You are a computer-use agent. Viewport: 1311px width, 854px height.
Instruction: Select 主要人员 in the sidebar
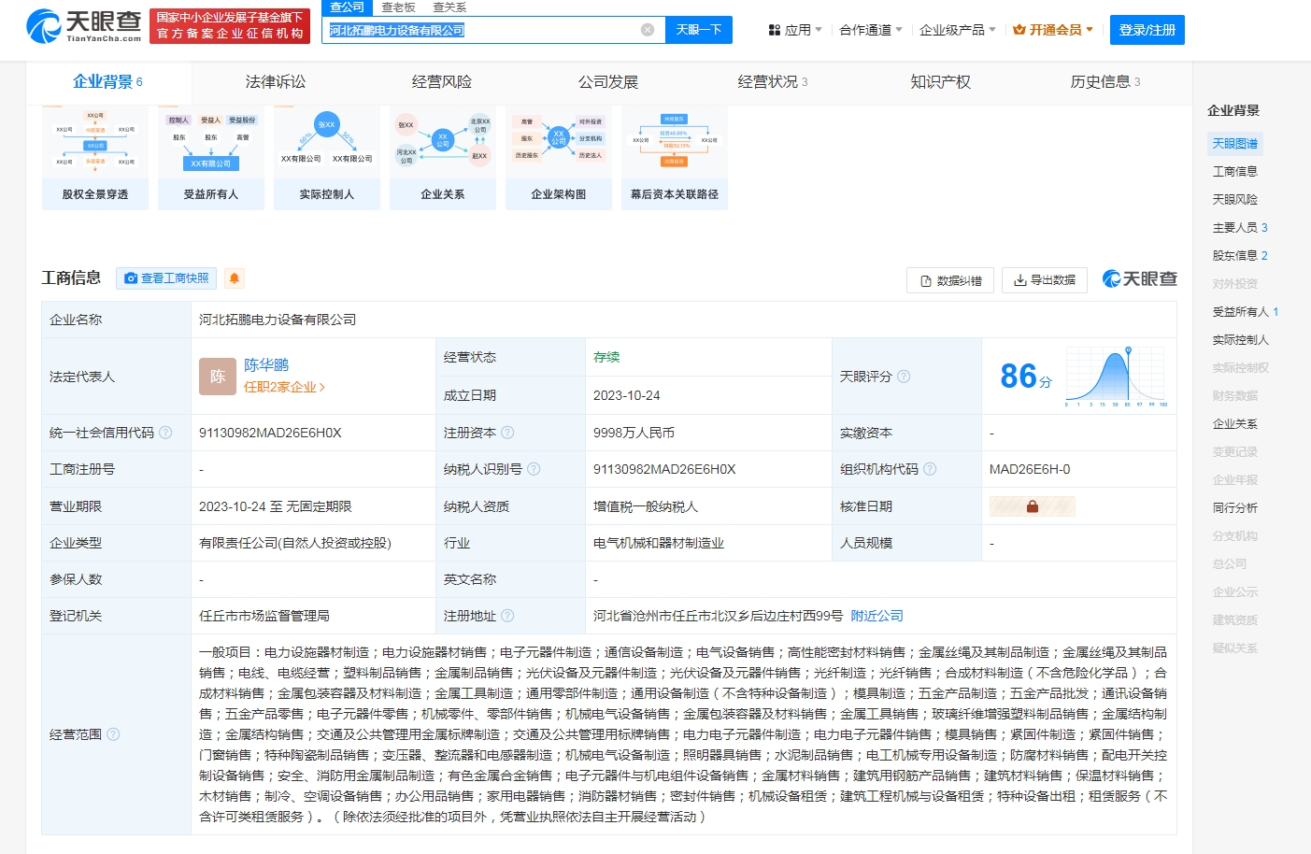click(x=1240, y=228)
